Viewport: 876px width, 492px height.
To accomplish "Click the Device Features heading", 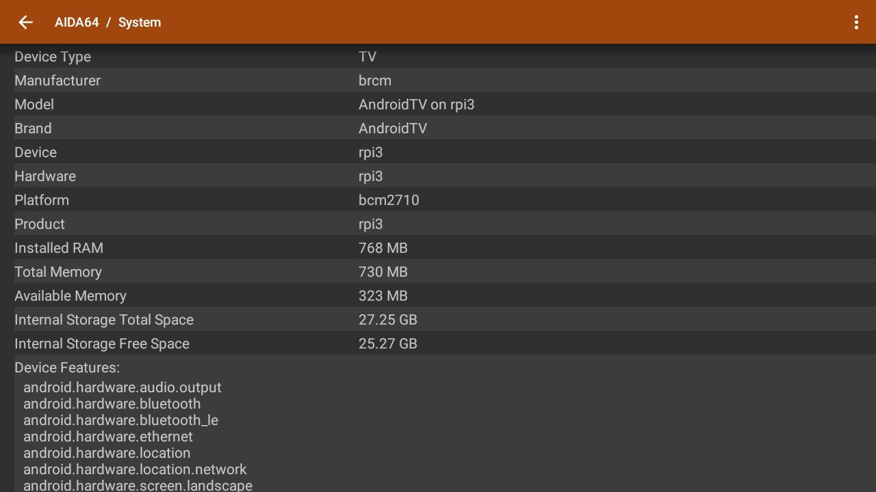I will tap(67, 368).
